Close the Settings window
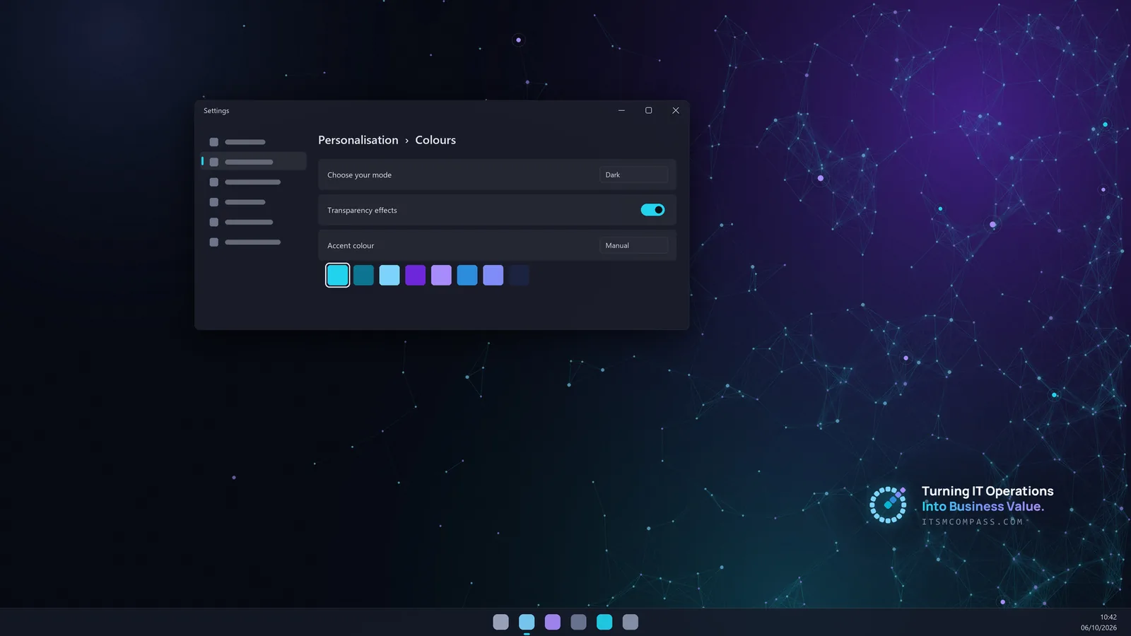This screenshot has width=1131, height=636. pyautogui.click(x=676, y=110)
